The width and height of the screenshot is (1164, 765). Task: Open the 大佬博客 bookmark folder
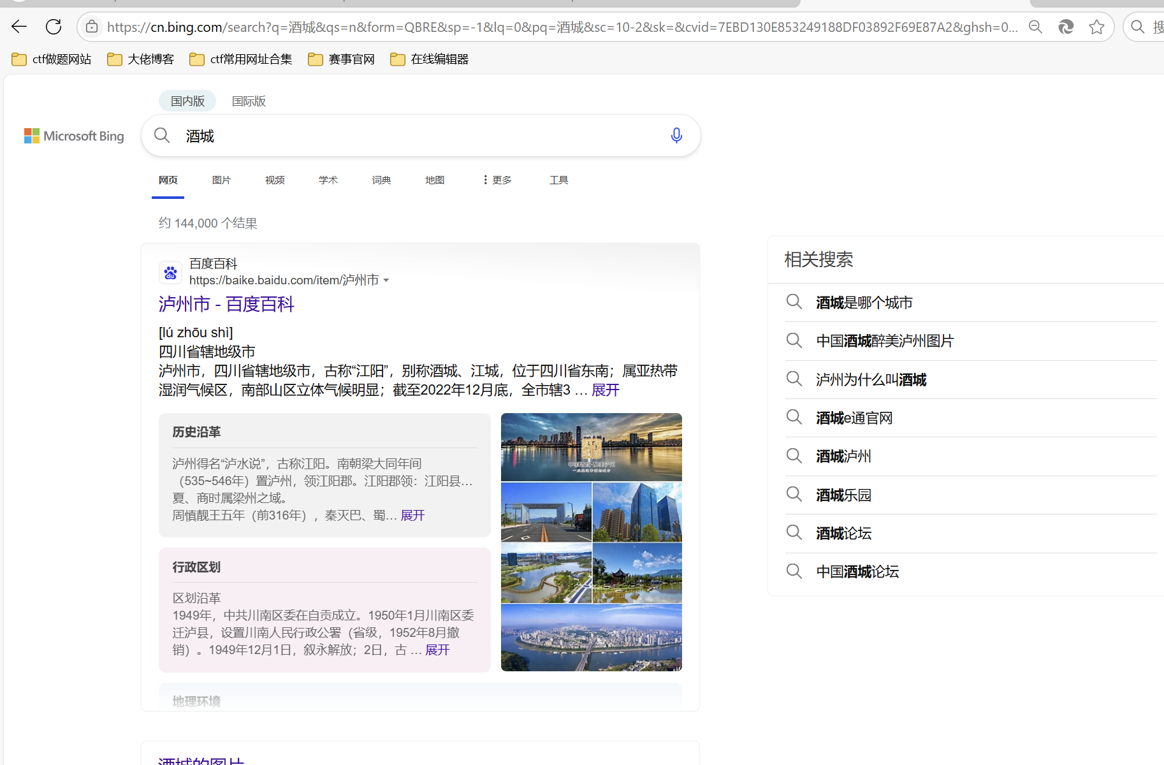(x=140, y=59)
